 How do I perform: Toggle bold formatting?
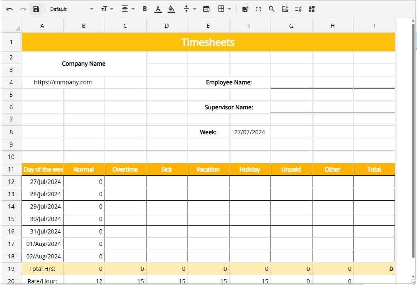point(145,9)
